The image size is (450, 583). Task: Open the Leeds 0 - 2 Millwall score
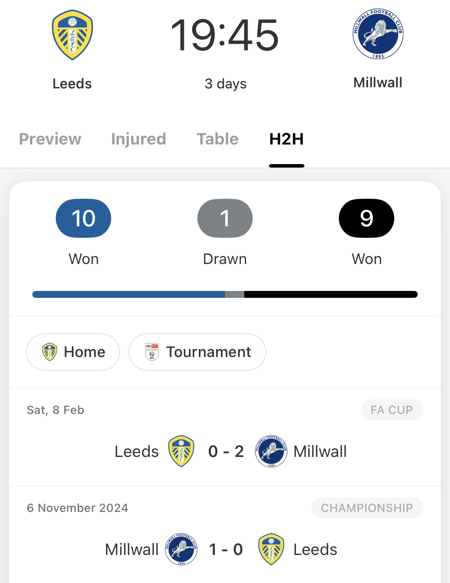pos(226,452)
